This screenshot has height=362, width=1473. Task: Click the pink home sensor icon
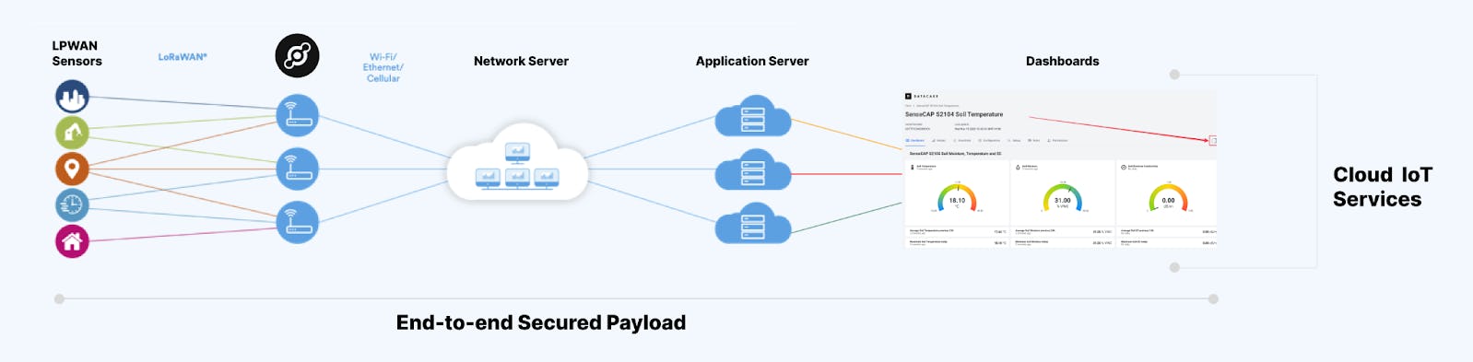point(72,241)
